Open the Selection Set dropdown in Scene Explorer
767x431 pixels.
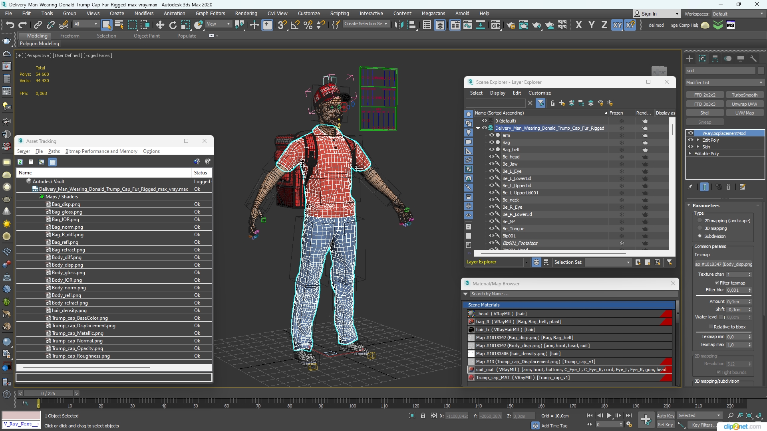(x=608, y=262)
